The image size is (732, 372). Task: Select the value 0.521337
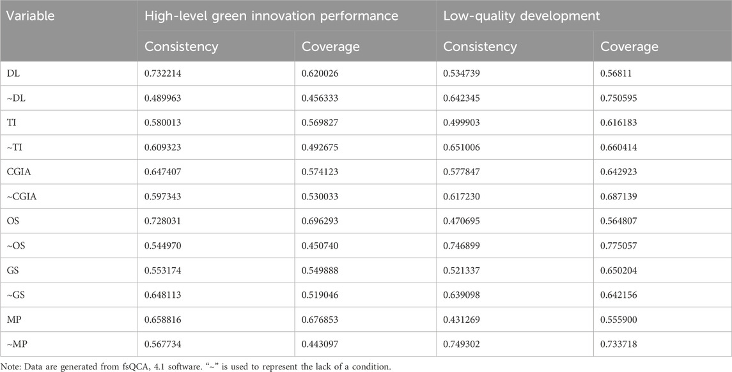[x=462, y=270]
